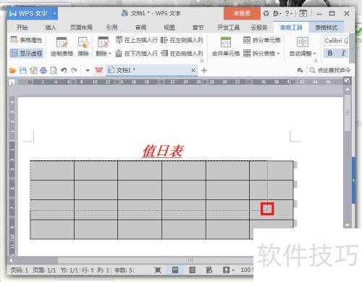362x282 pixels.
Task: Click the Save icon in quick toolbar
Action: 23,70
